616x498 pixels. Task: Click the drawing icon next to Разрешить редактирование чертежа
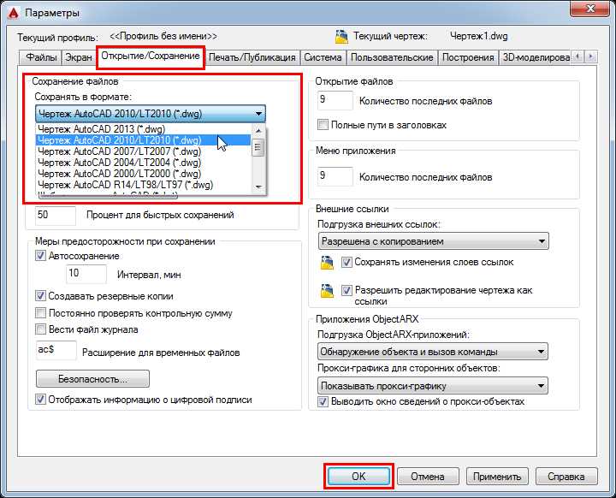(327, 291)
